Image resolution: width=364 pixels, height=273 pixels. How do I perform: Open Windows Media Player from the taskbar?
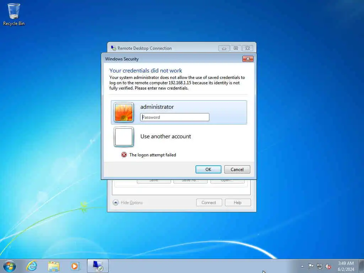[x=75, y=266]
